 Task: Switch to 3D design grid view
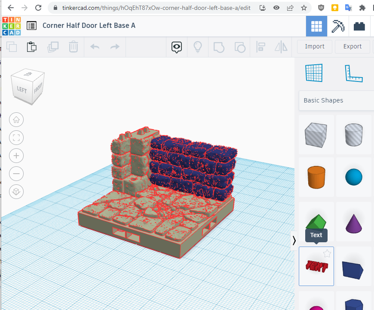[316, 26]
